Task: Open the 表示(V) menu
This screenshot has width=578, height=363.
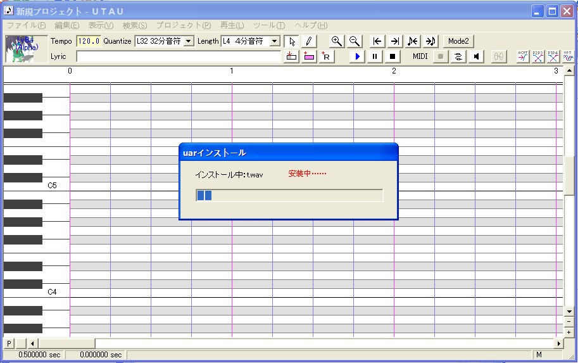Action: tap(101, 25)
